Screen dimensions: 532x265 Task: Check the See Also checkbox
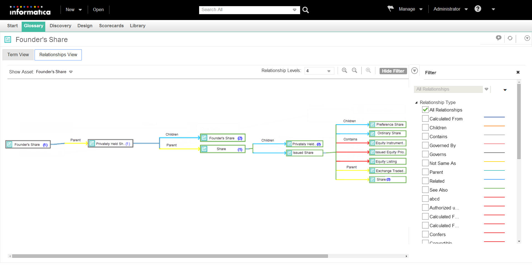coord(425,190)
